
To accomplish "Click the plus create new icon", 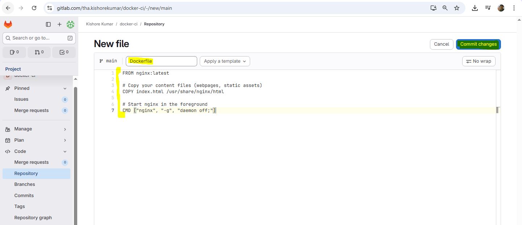I will (x=59, y=24).
